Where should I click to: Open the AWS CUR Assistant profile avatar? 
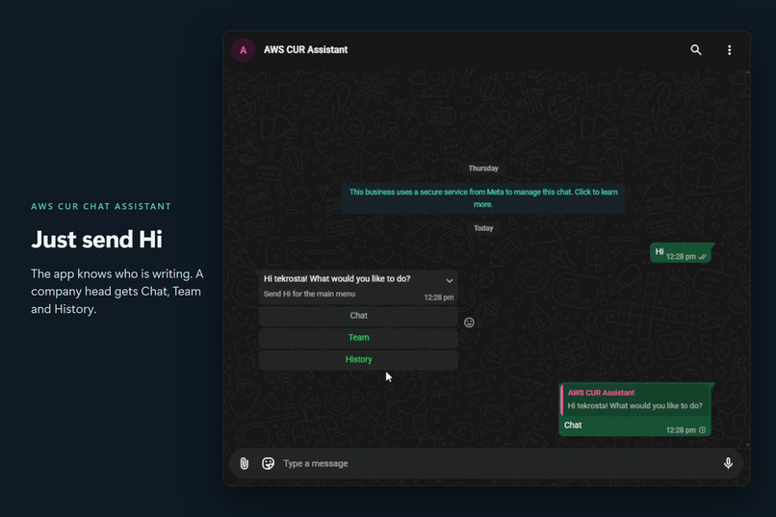243,50
